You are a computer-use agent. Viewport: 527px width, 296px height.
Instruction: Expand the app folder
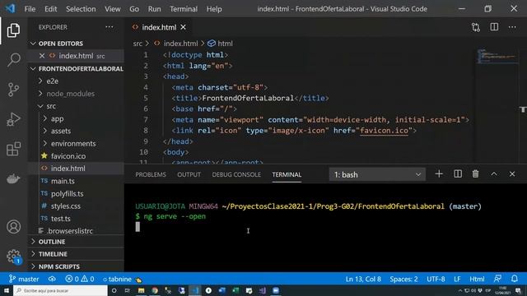pyautogui.click(x=57, y=118)
